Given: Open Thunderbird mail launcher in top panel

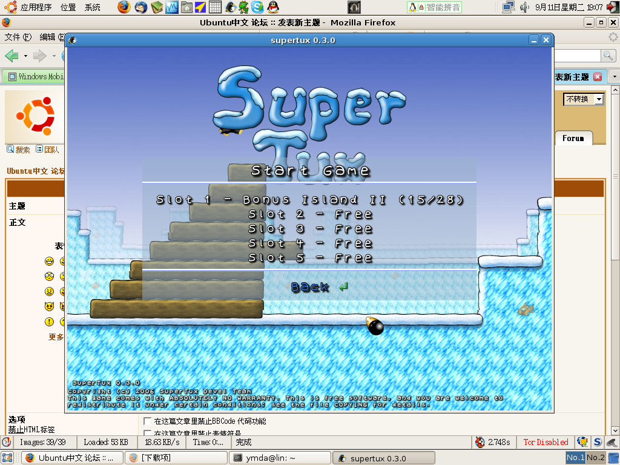Looking at the screenshot, I should [140, 7].
